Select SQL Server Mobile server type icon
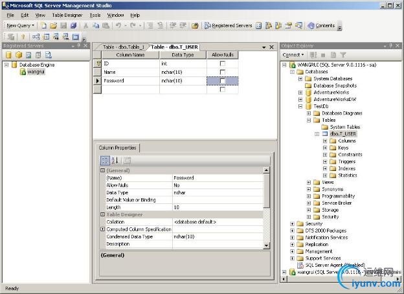Viewport: 404px width, 294px height. (x=38, y=54)
